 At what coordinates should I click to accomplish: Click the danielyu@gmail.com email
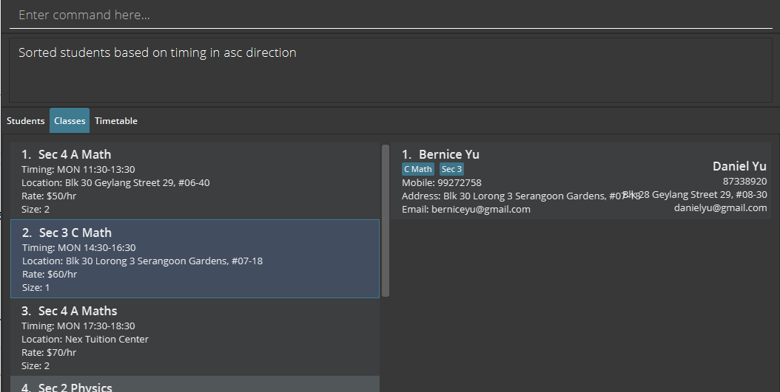(720, 208)
